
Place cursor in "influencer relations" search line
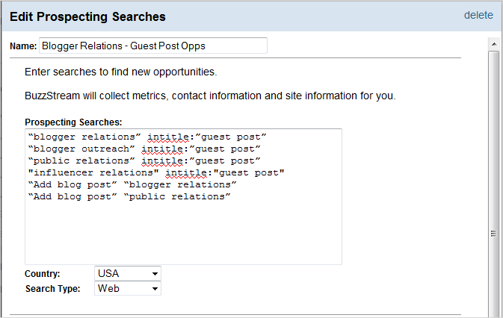156,173
